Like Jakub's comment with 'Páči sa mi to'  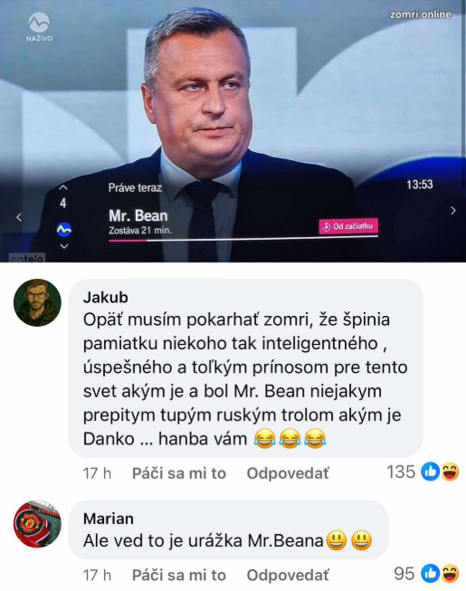point(179,473)
